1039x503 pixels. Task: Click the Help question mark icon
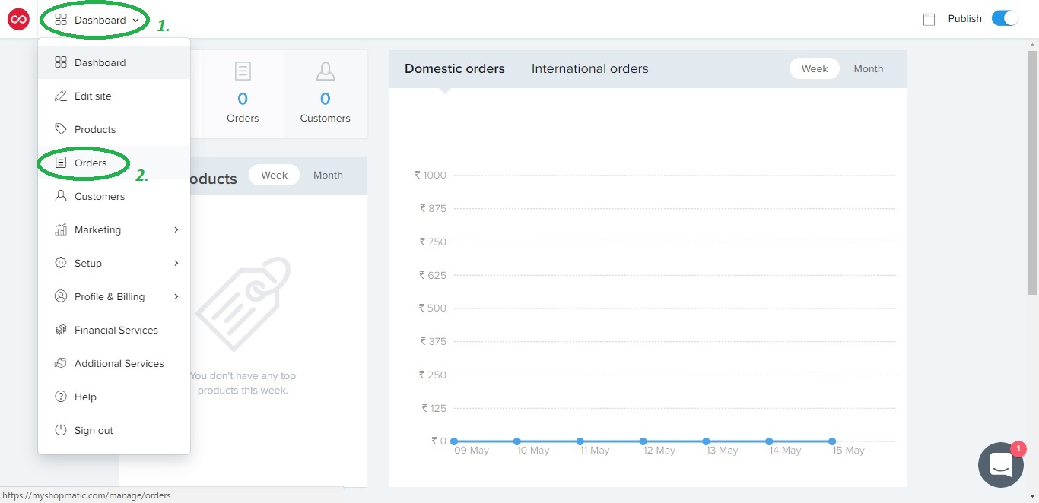click(61, 397)
